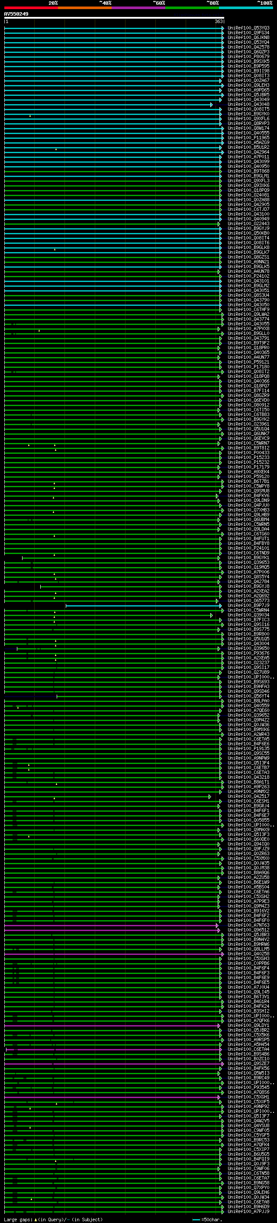Select UniRef100_B9I198 label
This screenshot has height=1223, width=277.
click(248, 71)
